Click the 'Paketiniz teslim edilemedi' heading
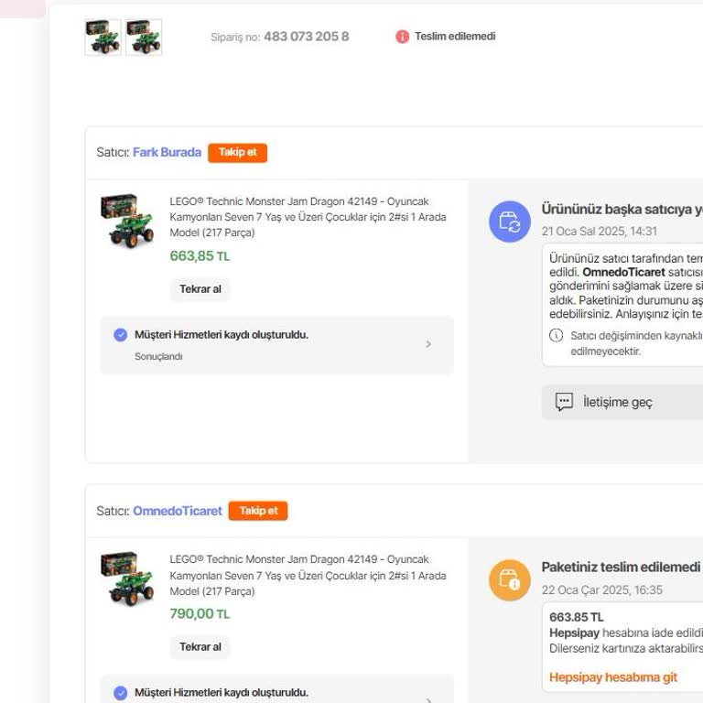 [621, 568]
